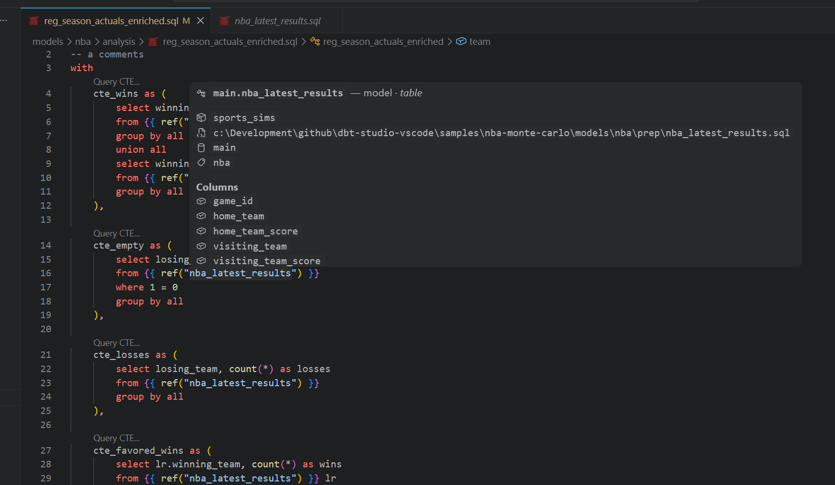835x485 pixels.
Task: Click the column icon beside 'team' breadcrumb
Action: click(x=461, y=41)
